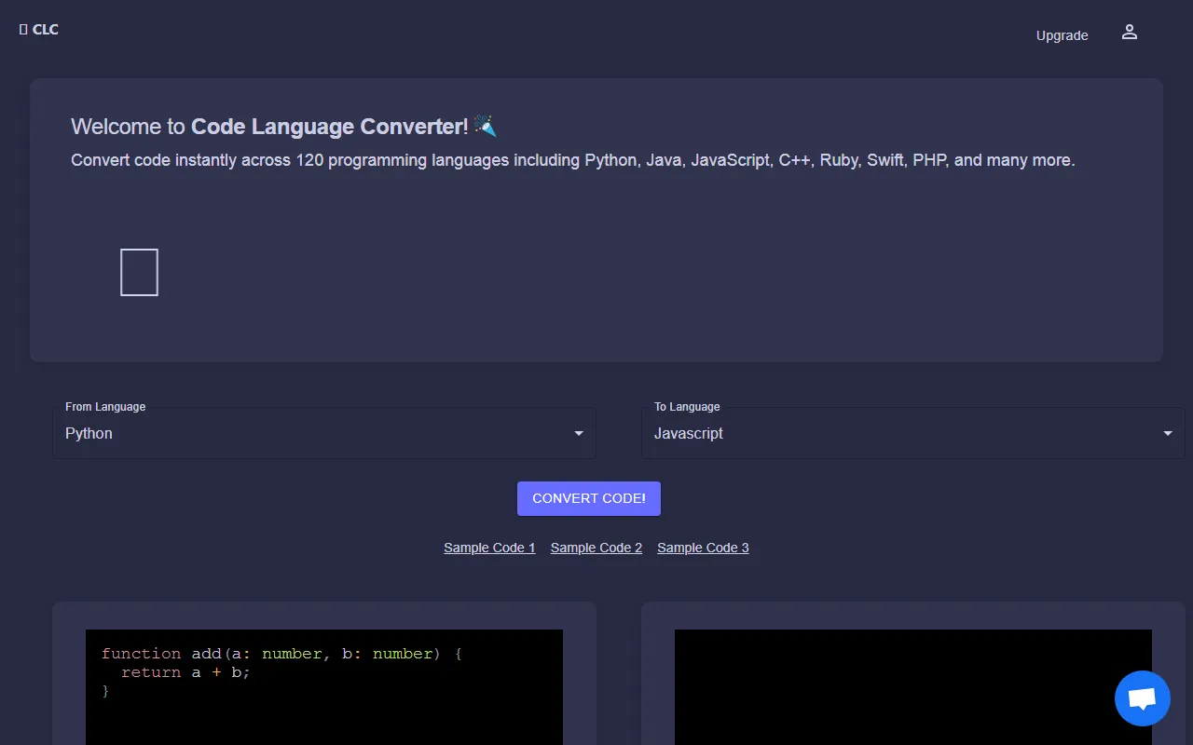1193x745 pixels.
Task: Open the From Language chevron arrow
Action: (577, 433)
